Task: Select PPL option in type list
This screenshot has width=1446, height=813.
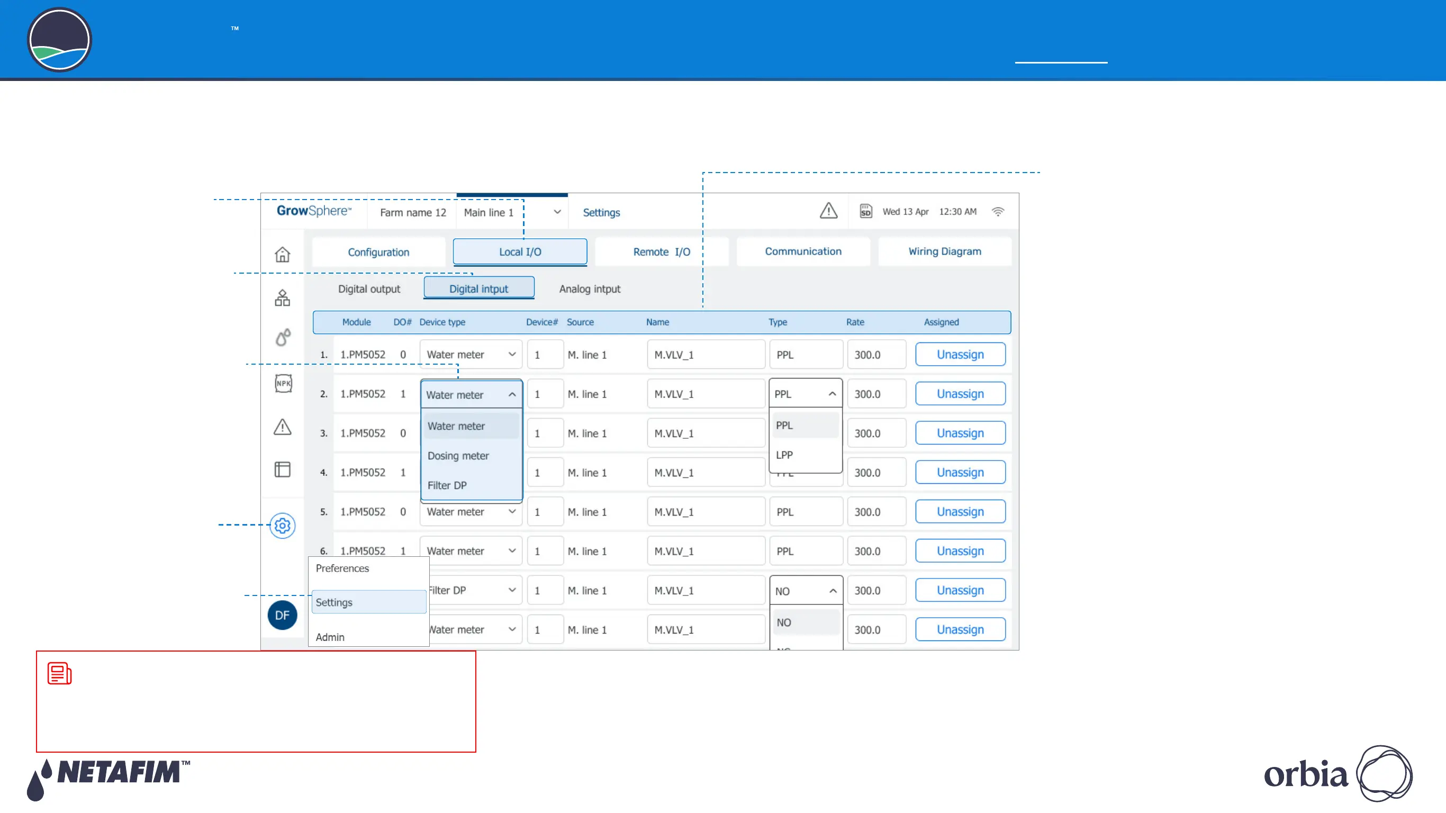Action: click(806, 425)
